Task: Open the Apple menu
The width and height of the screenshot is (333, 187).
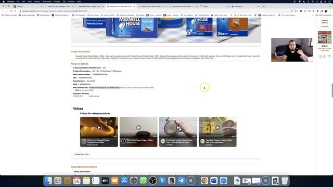Action: (4, 2)
